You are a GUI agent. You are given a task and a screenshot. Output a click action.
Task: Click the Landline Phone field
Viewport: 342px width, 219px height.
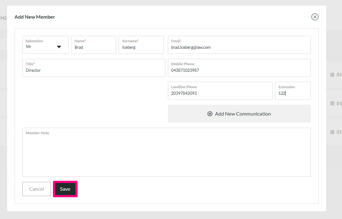tap(220, 91)
